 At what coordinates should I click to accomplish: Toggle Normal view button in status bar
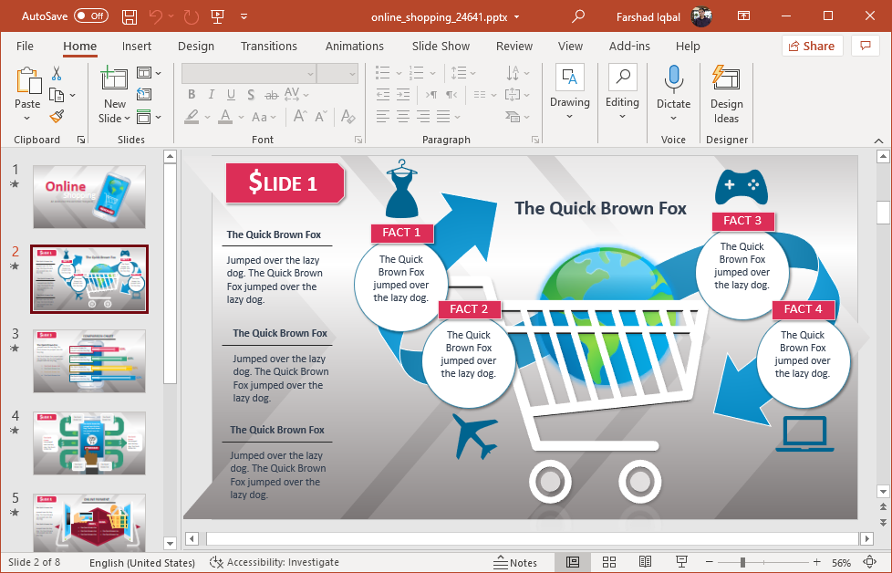[573, 562]
